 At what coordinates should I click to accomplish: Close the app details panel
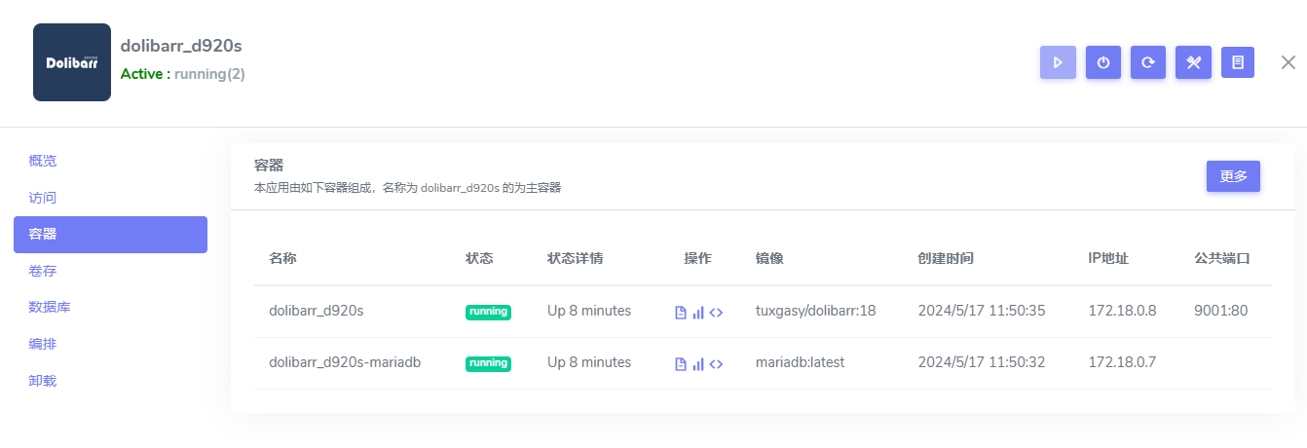pyautogui.click(x=1288, y=62)
